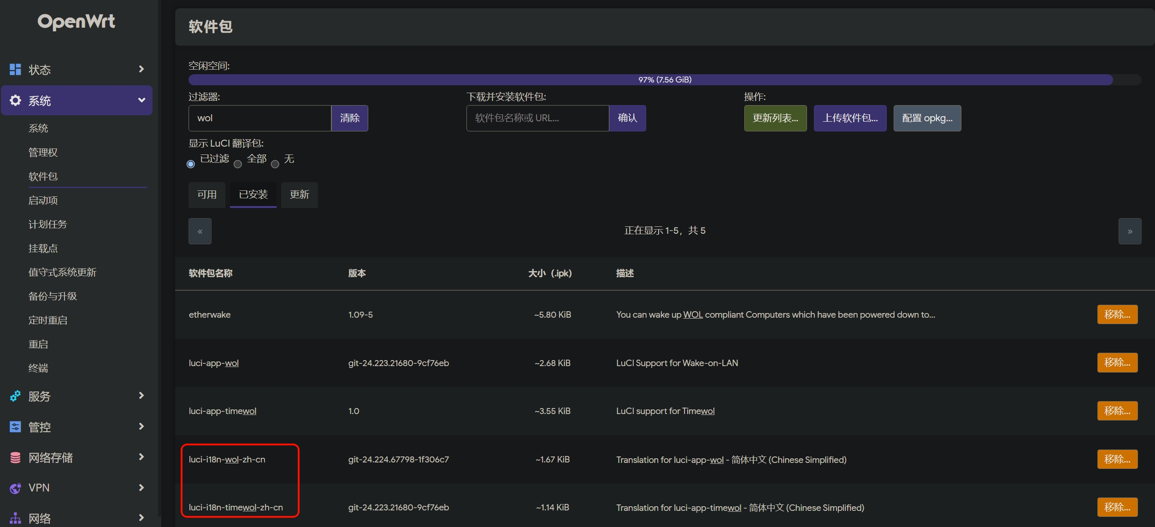1155x527 pixels.
Task: Switch to the 更新 tab
Action: [300, 195]
